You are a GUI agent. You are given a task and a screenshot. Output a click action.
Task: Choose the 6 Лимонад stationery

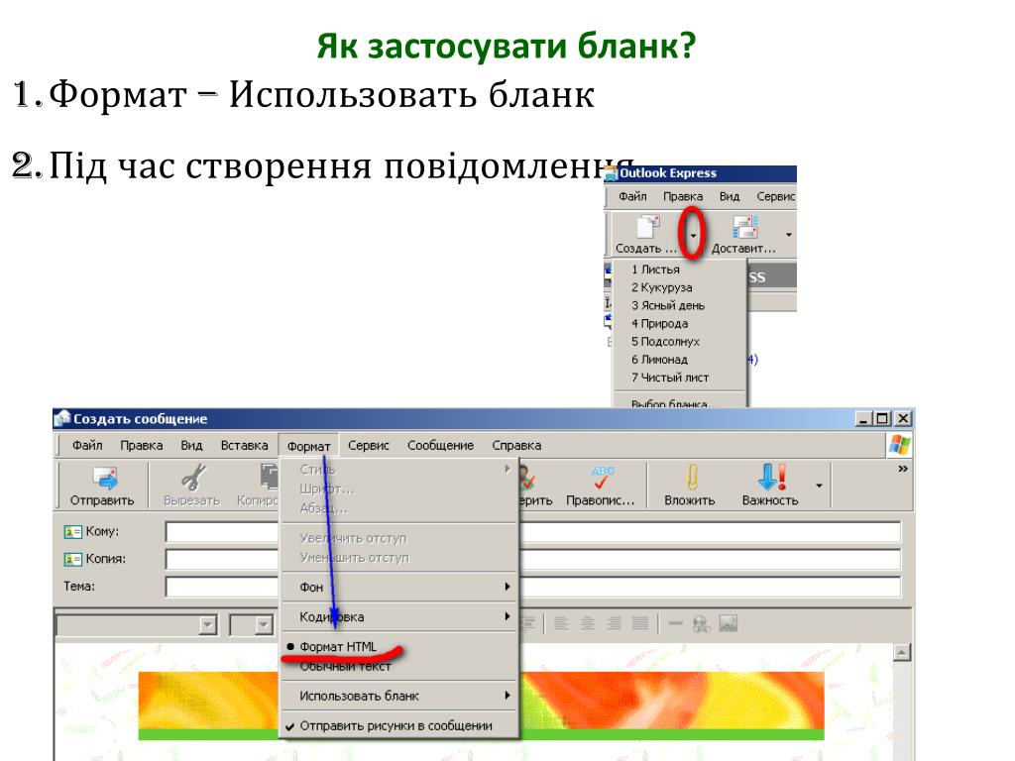pos(659,360)
